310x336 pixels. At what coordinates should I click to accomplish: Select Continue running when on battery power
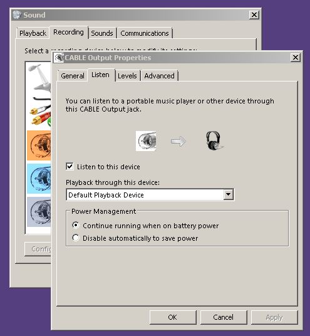(76, 225)
